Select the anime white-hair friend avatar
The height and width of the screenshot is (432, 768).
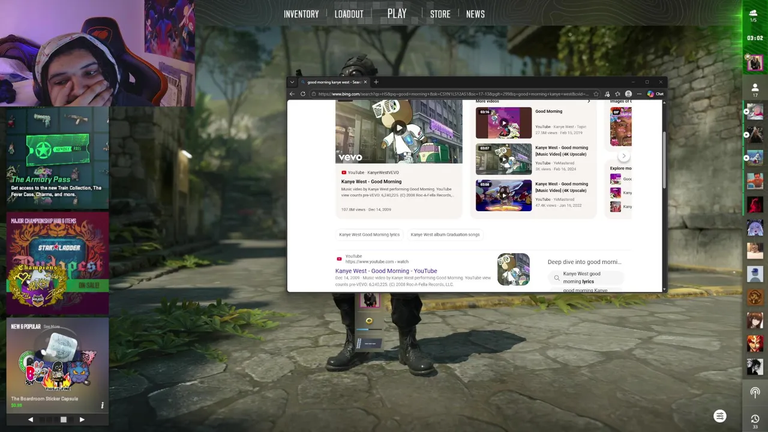[x=755, y=227]
